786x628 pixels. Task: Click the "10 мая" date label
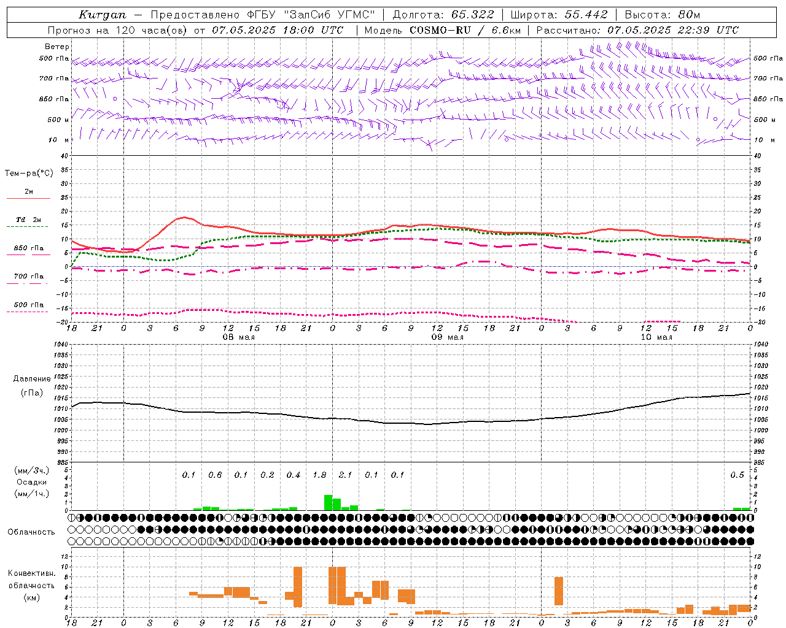click(656, 337)
